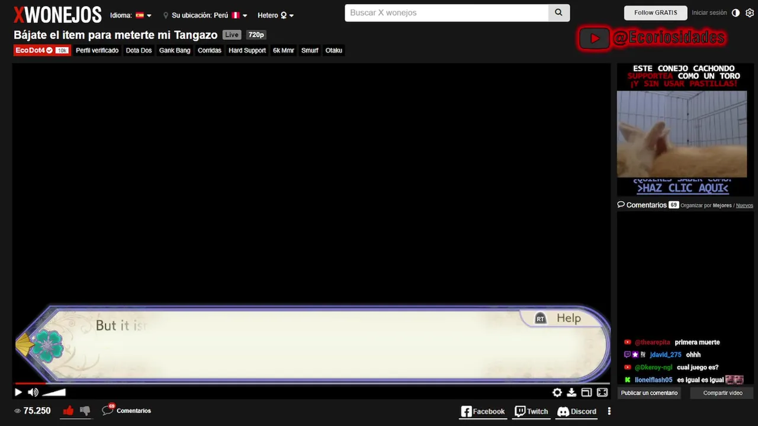Click the red thumbs up like icon
Viewport: 758px width, 426px height.
68,411
